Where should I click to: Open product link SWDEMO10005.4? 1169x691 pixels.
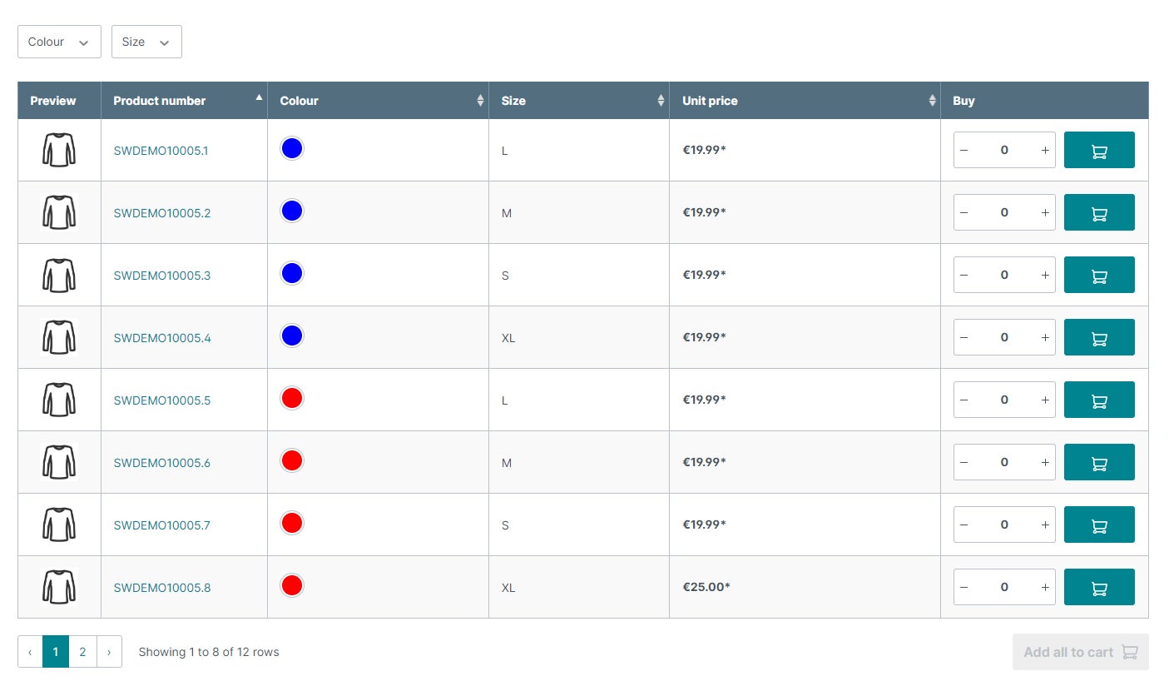162,338
